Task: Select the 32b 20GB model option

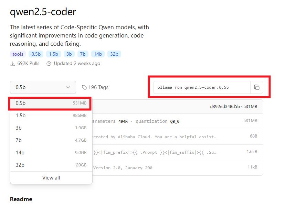Action: pos(51,165)
